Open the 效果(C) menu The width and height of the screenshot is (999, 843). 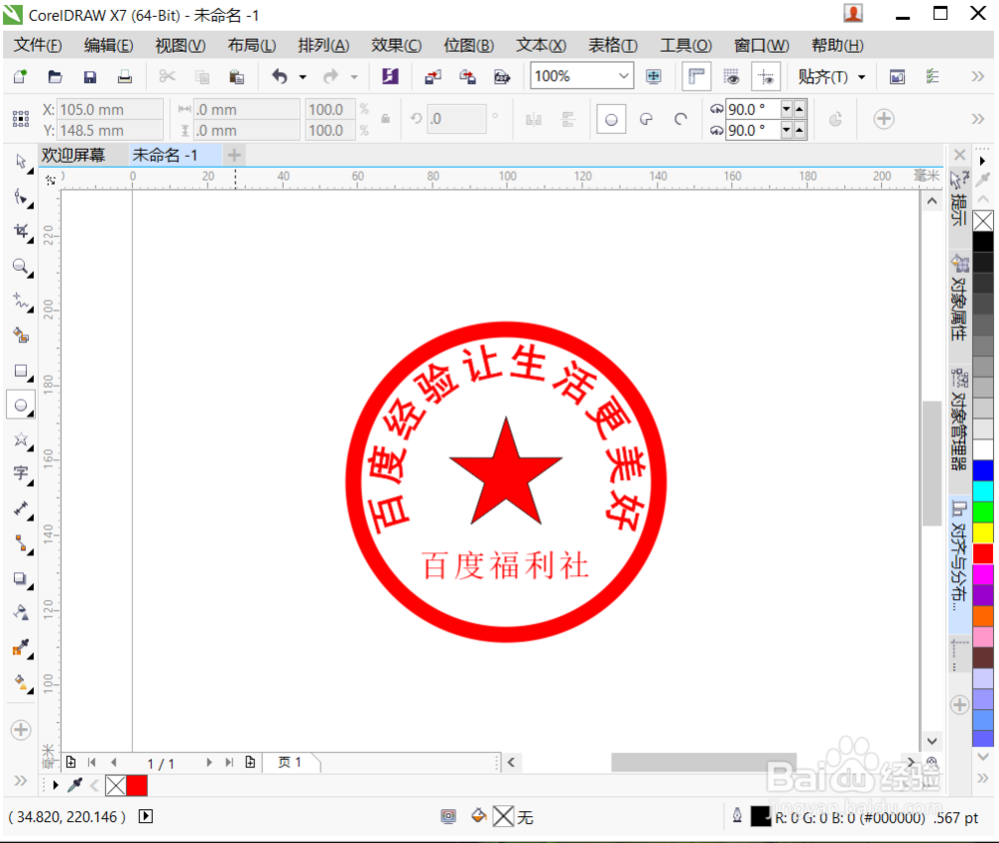(x=397, y=45)
